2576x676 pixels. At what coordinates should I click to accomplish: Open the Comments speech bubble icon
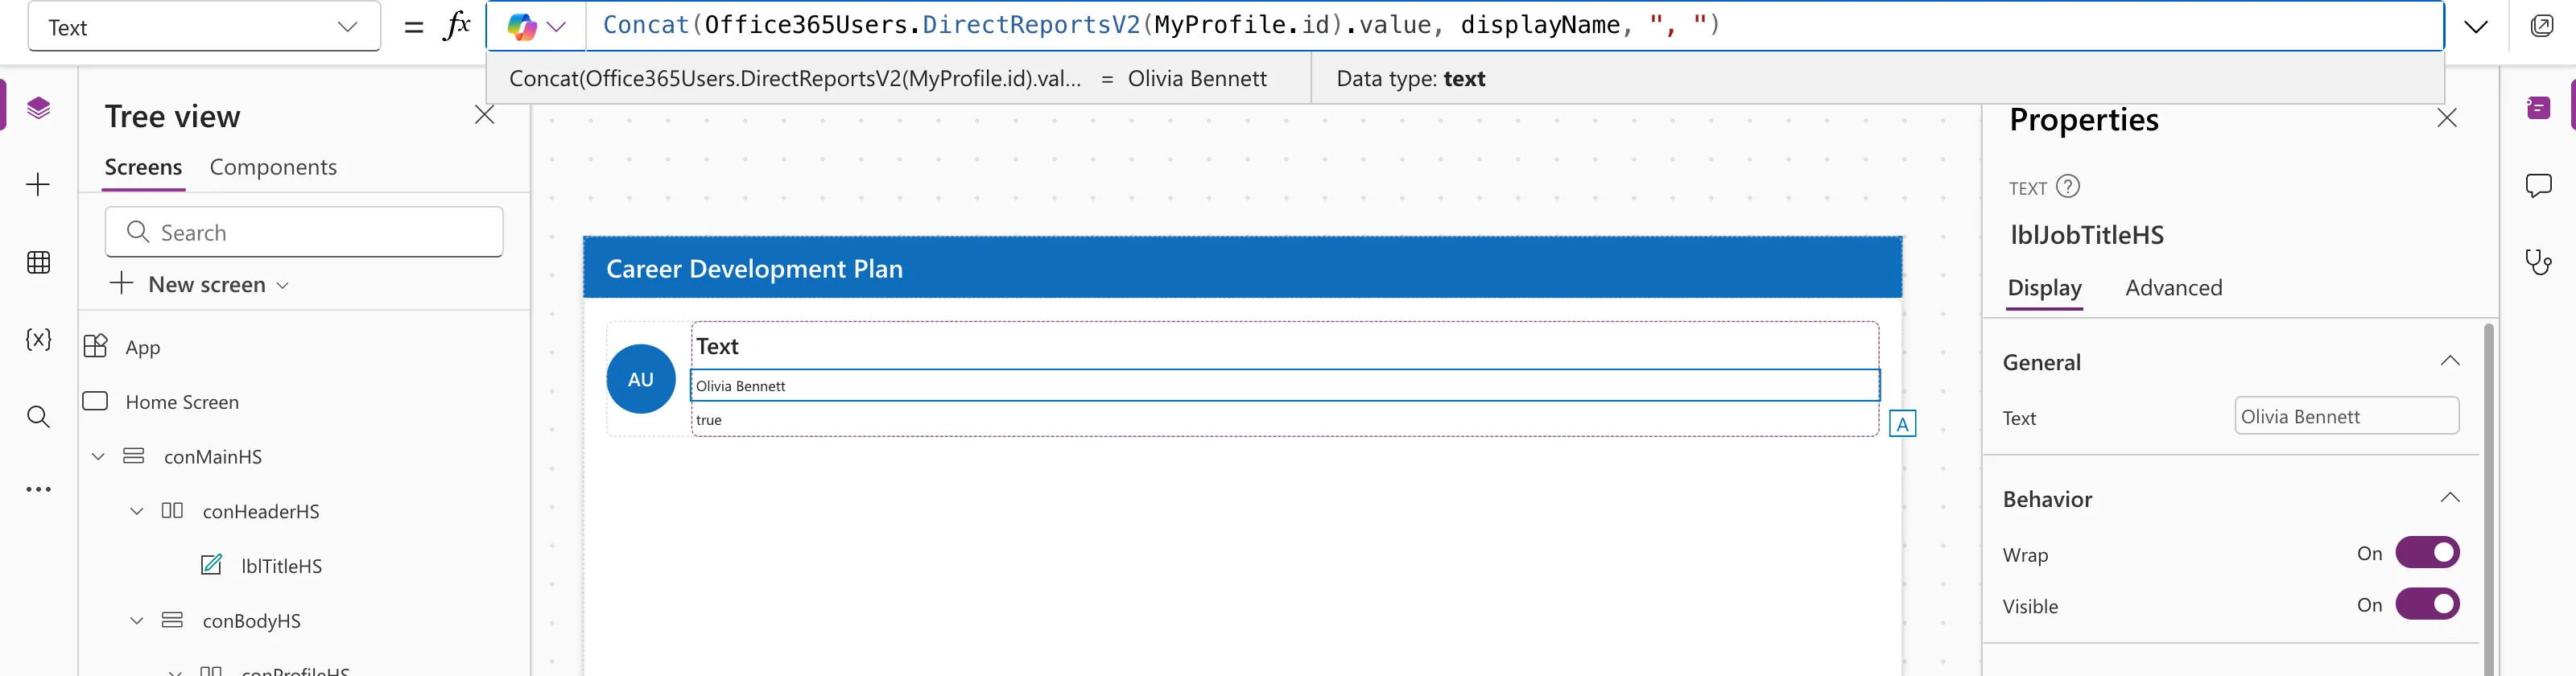(2538, 186)
